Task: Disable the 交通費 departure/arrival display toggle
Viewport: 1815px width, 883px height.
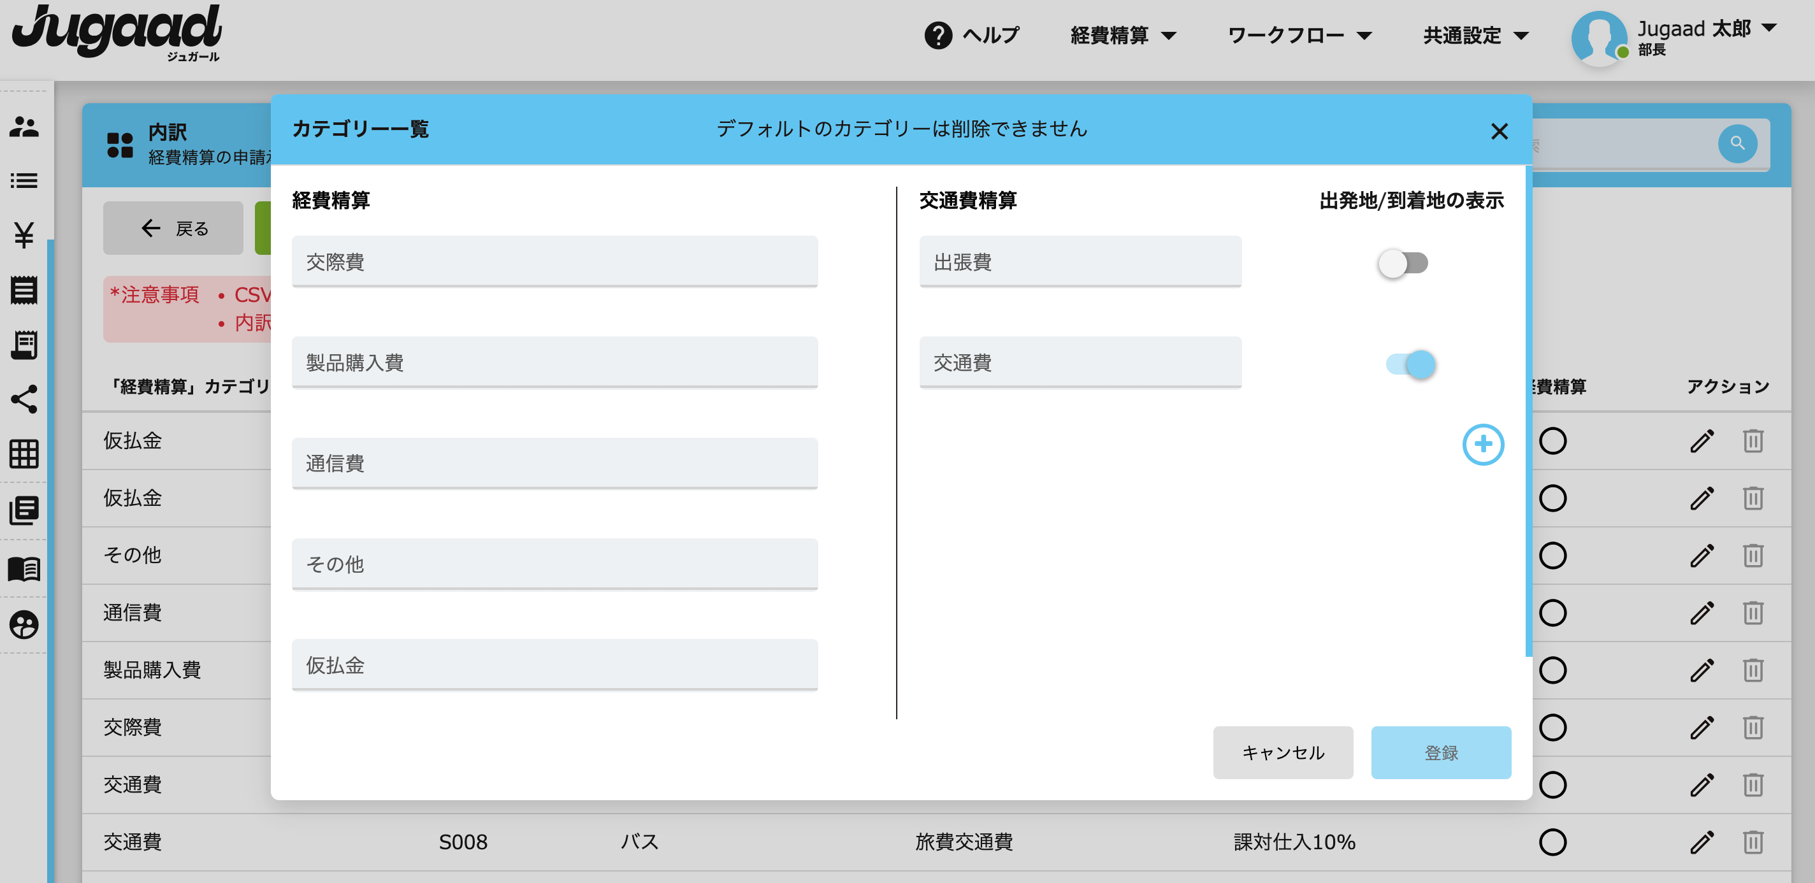Action: point(1410,364)
